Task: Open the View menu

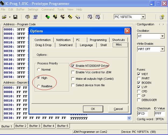Action: pyautogui.click(x=70, y=9)
